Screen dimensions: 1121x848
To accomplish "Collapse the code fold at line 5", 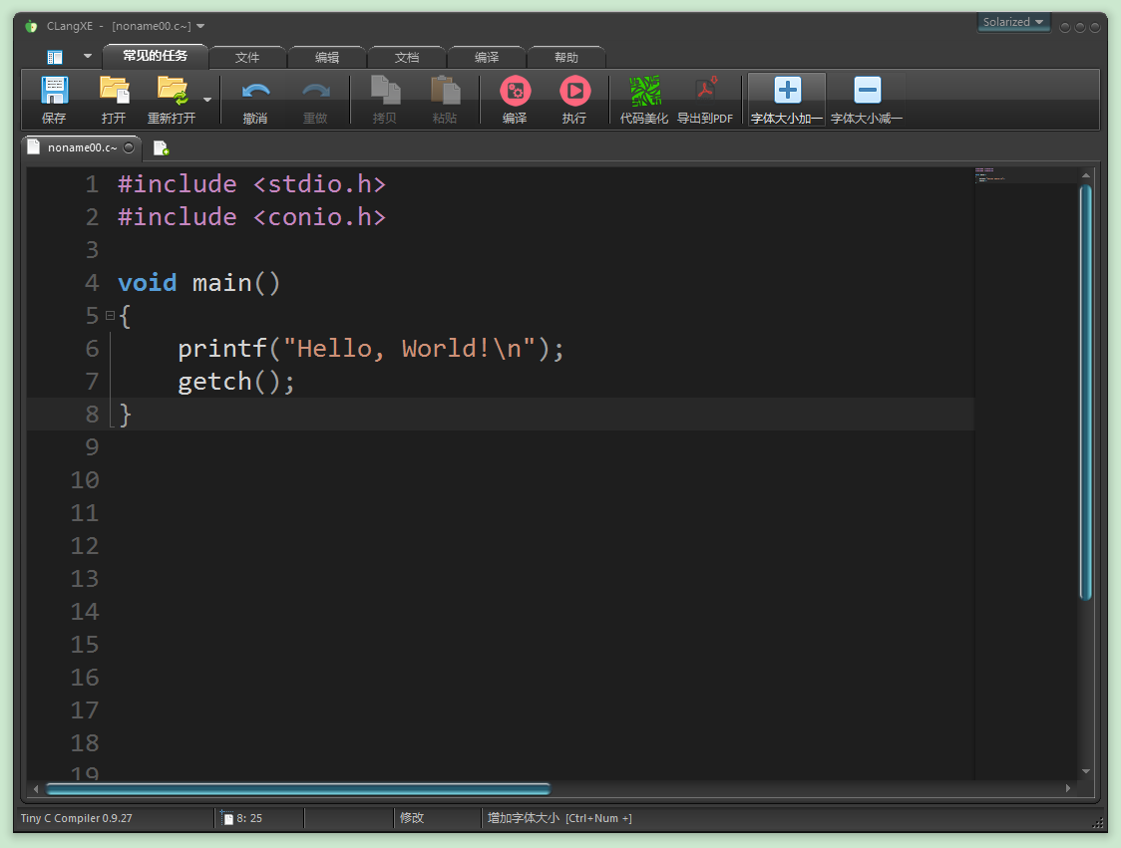I will (110, 316).
